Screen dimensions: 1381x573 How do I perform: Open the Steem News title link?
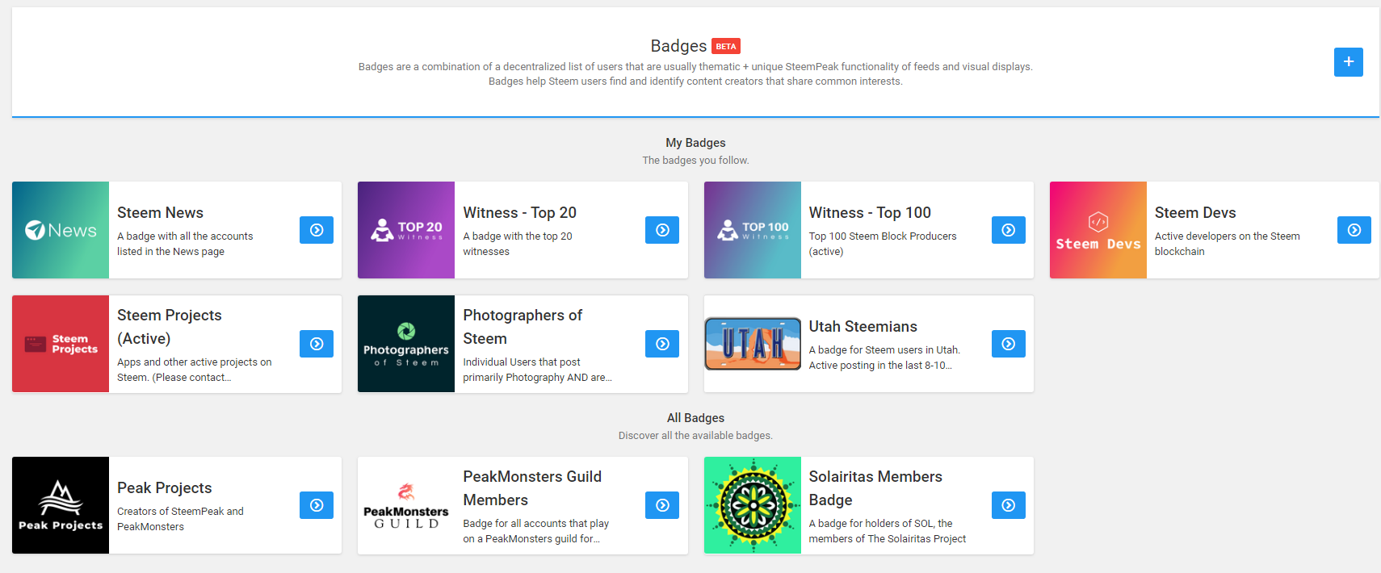[x=160, y=212]
